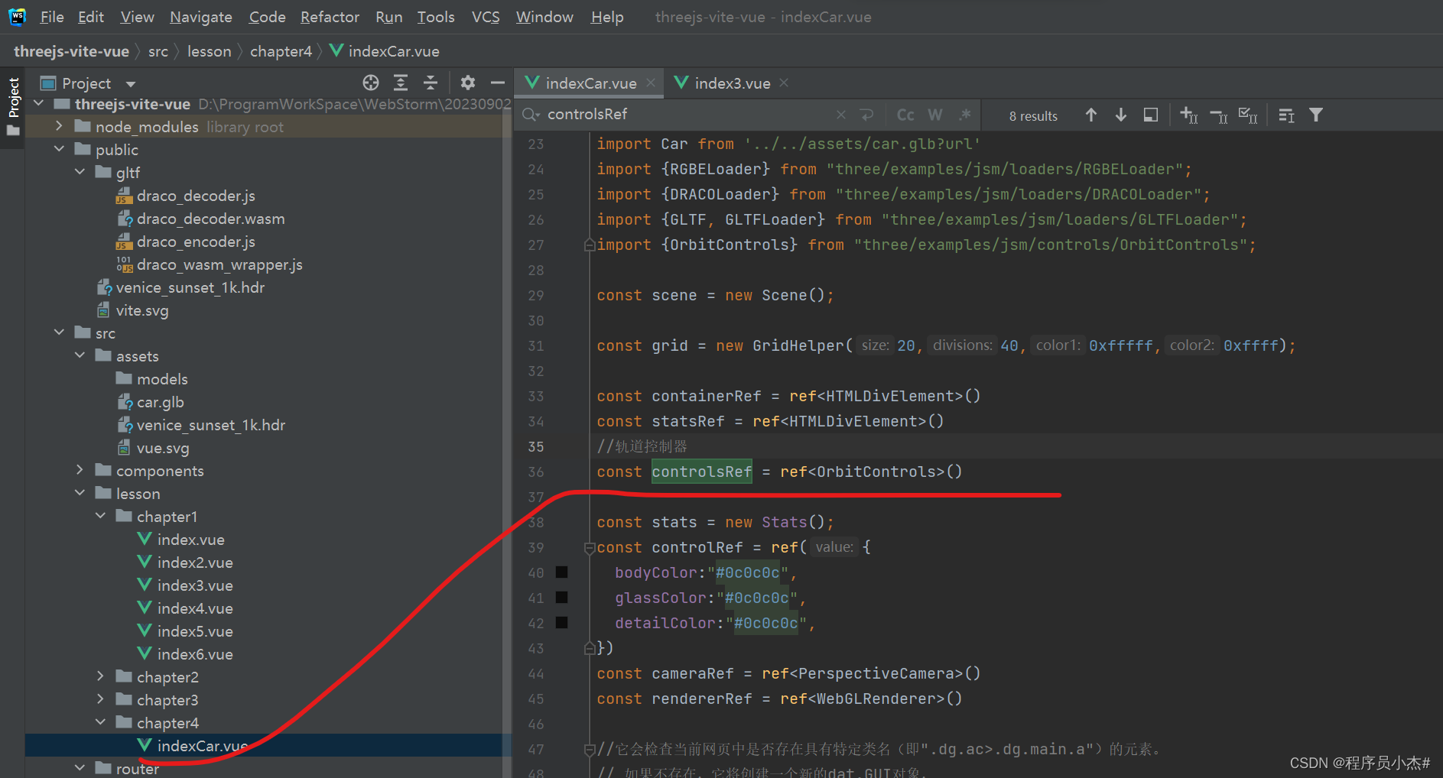Select the models folder
The width and height of the screenshot is (1443, 778).
[x=162, y=379]
